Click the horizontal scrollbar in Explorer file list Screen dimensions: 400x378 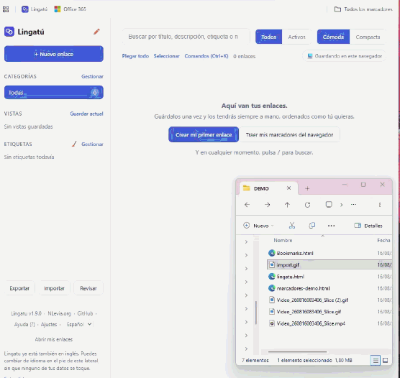click(297, 351)
